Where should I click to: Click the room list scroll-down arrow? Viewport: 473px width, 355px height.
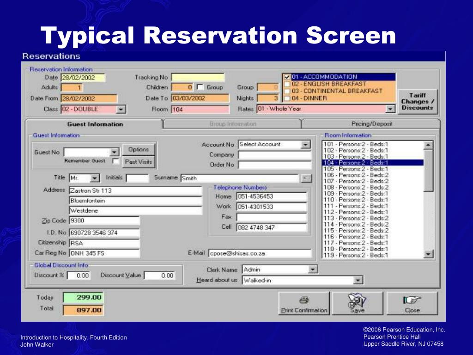point(428,255)
